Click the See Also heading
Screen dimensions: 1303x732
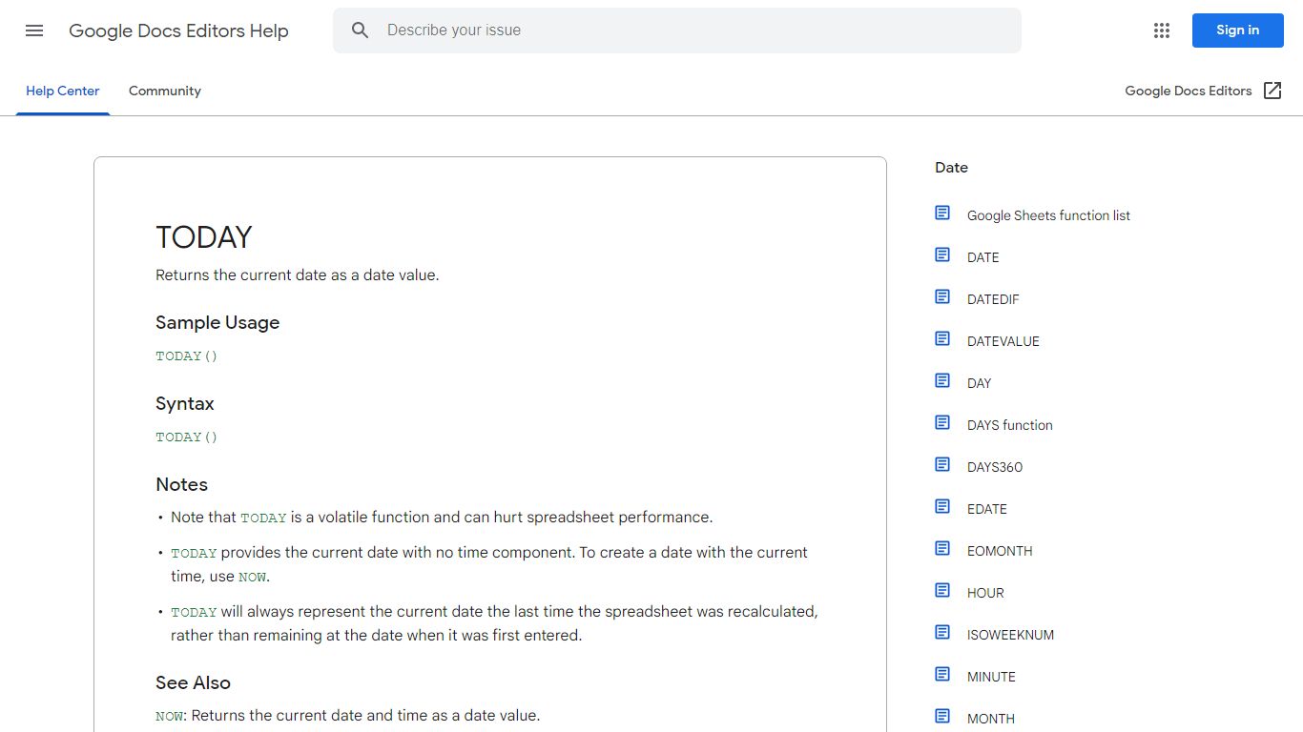pos(193,682)
